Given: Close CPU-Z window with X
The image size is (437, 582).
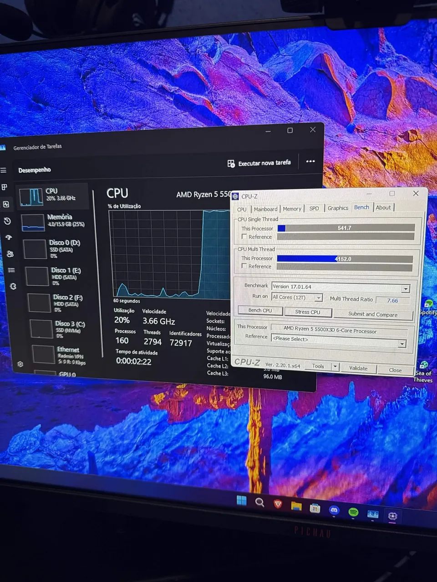Looking at the screenshot, I should click(x=416, y=193).
